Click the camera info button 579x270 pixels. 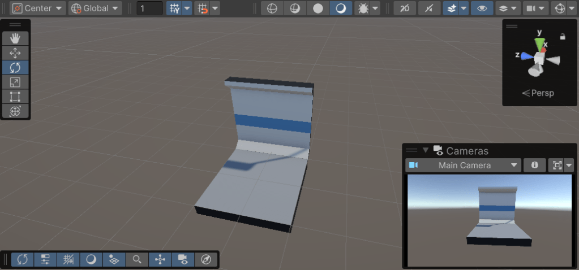pos(534,166)
